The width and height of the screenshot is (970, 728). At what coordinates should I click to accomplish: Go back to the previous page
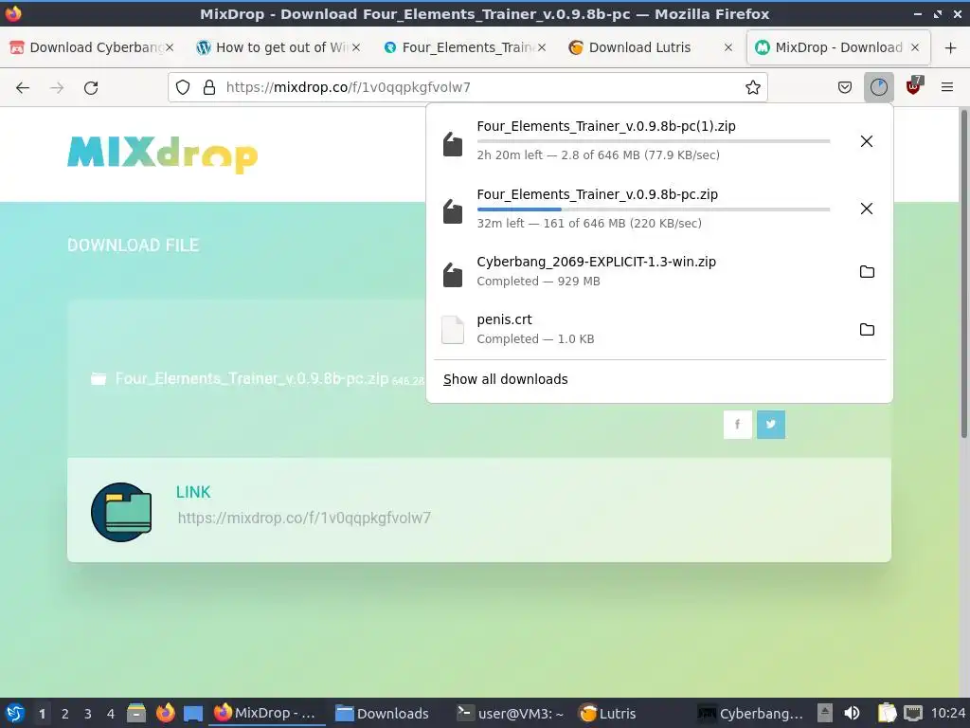pos(23,87)
